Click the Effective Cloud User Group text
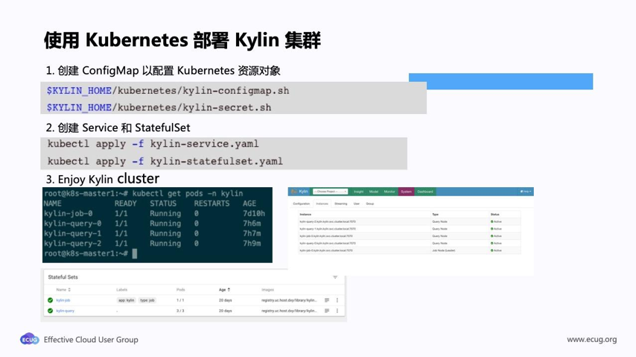 91,340
